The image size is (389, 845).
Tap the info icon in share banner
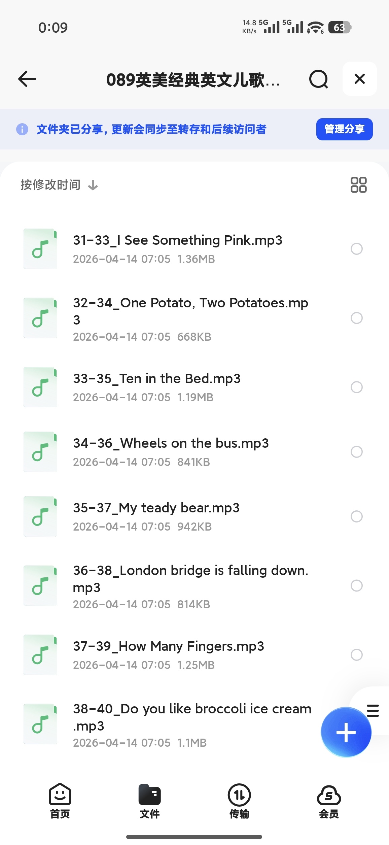[22, 129]
